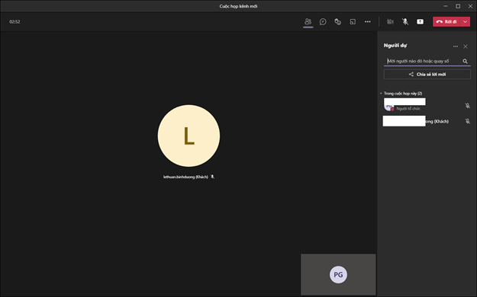Collapse the Trong cuộc họp này section
Screen dimensions: 477x297
pos(401,93)
